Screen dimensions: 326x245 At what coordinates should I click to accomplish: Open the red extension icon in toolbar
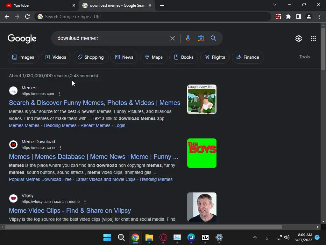tap(278, 17)
